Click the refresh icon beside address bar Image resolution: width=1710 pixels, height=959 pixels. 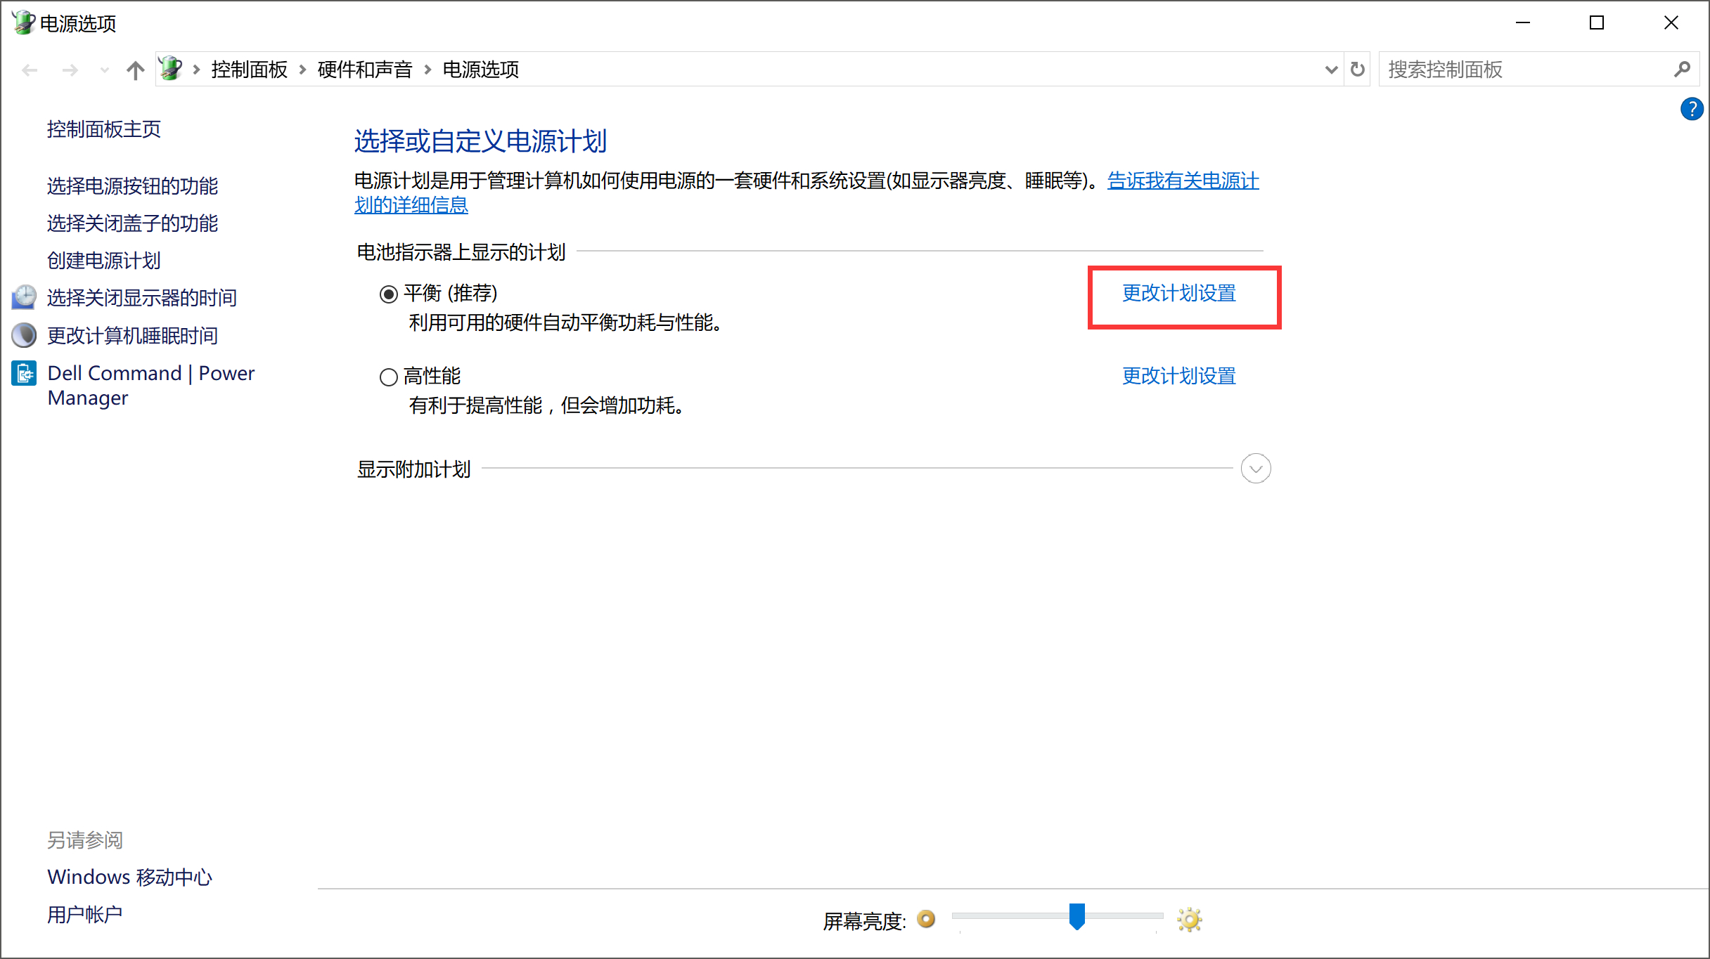click(1358, 69)
